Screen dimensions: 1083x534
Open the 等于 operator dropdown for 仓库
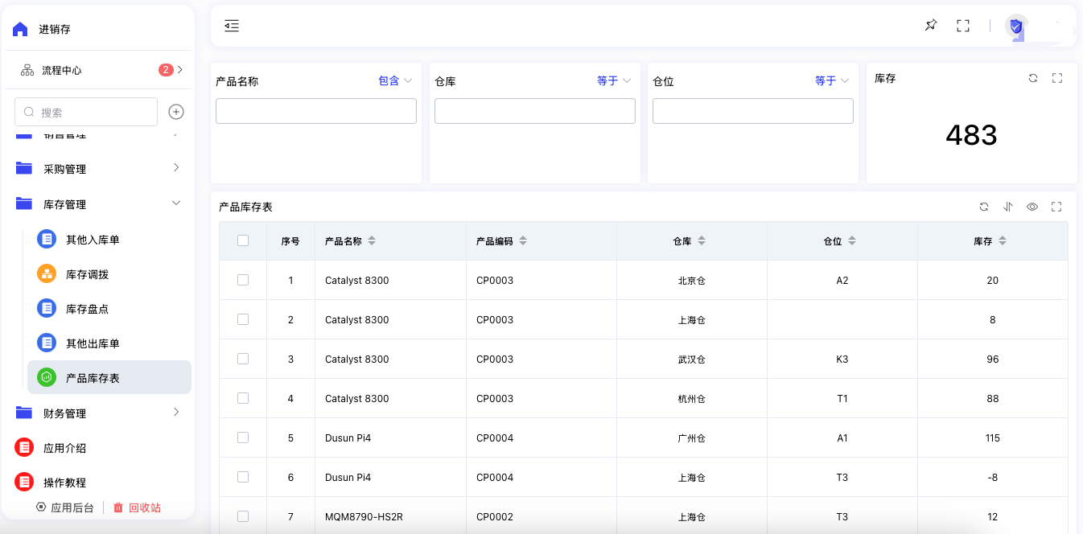pos(614,80)
